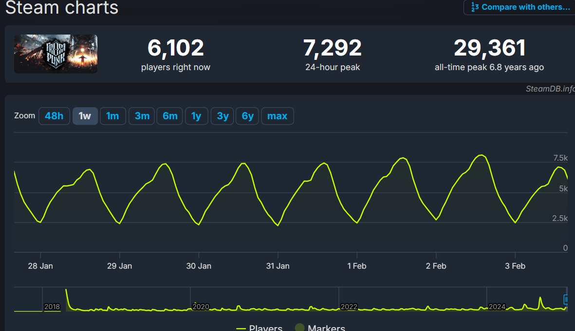Click the 7,292 24-hour peak figure
Image resolution: width=575 pixels, height=331 pixels.
pos(332,48)
